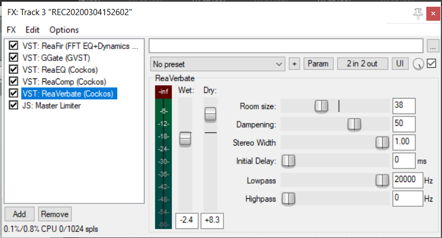442x238 pixels.
Task: Close the FX window
Action: pyautogui.click(x=433, y=13)
